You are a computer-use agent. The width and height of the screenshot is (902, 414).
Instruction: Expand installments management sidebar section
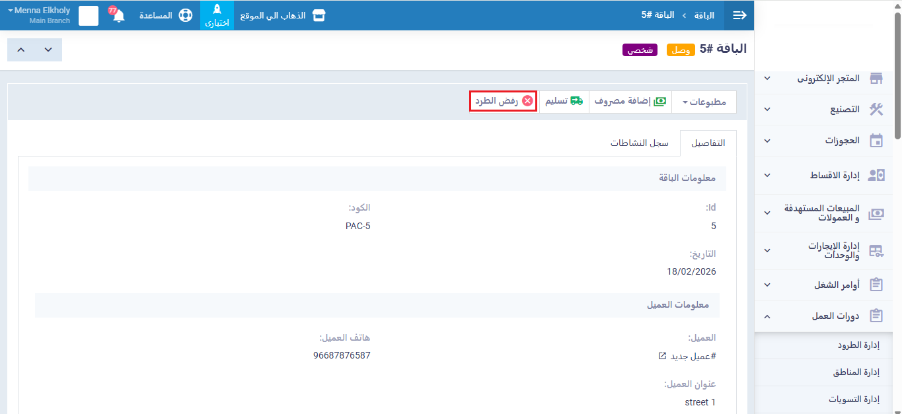[x=767, y=176]
